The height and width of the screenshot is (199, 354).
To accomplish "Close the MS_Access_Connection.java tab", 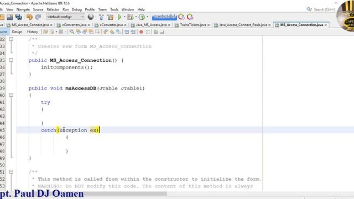I will click(x=326, y=25).
